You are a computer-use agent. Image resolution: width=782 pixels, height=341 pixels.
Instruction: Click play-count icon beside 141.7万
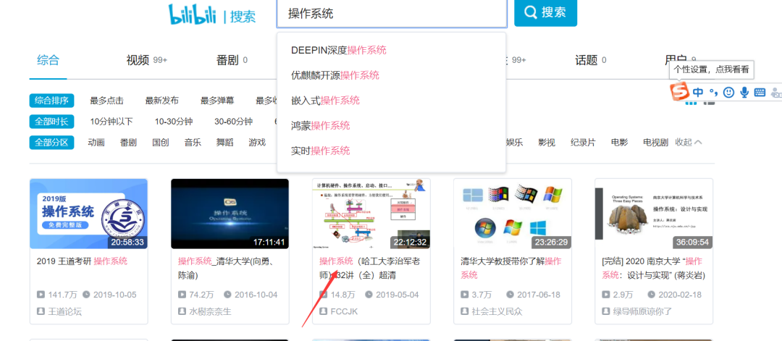click(41, 295)
